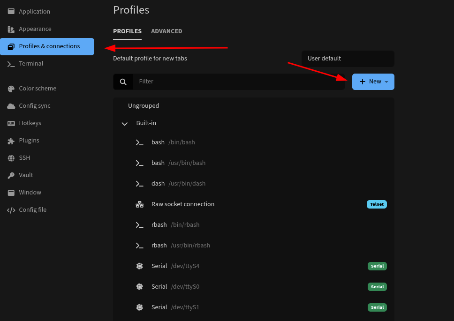Click the Hotkeys keyboard icon
The width and height of the screenshot is (454, 321).
[11, 123]
